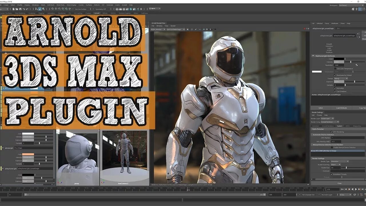The image size is (366, 206).
Task: Click the output connection arrow icon
Action: coord(359,37)
